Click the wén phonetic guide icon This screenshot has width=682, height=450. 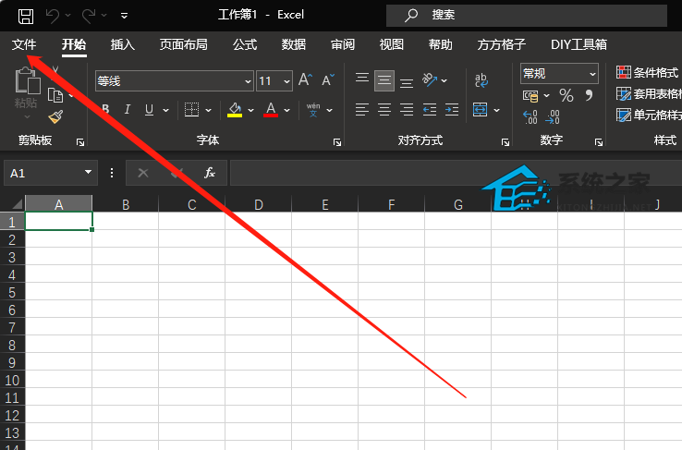coord(313,110)
